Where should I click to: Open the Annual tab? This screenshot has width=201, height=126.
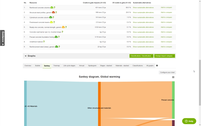[x=82, y=66]
